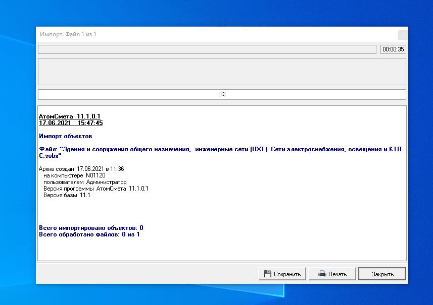Click the Закрыть button
Screen dimensions: 433x305
pyautogui.click(x=382, y=274)
